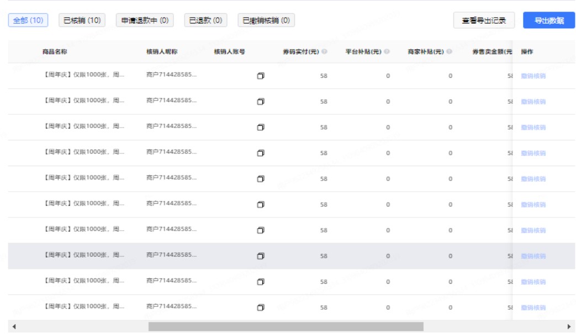Open the 申请退款中 (0) tab
The height and width of the screenshot is (334, 576).
tap(145, 20)
